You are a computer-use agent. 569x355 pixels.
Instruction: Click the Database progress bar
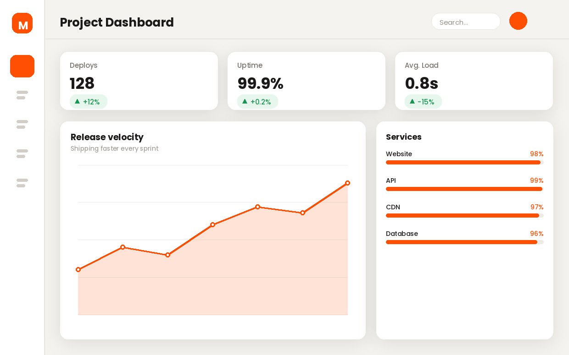(464, 242)
